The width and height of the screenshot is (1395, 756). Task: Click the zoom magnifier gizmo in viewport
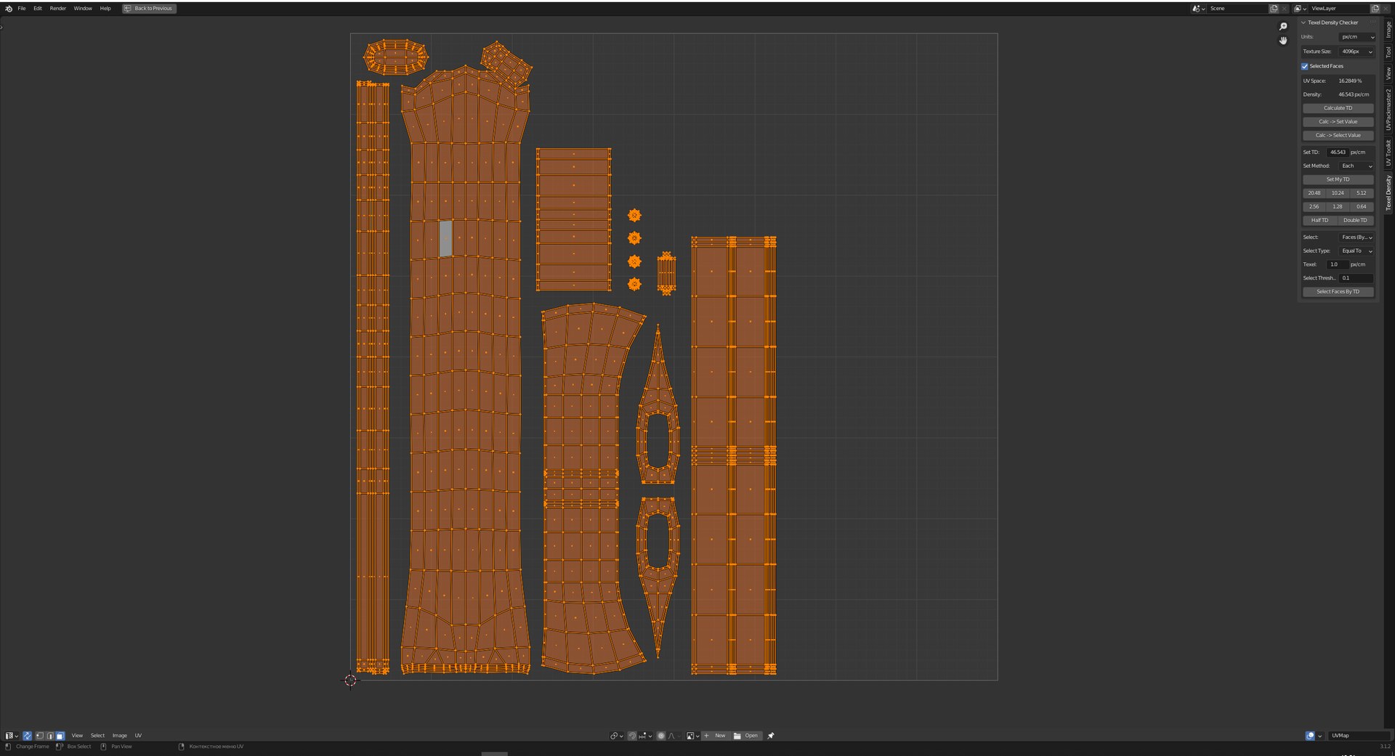[x=1283, y=27]
